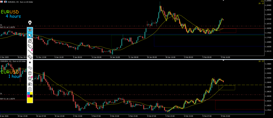Select the eraser tool

pos(30,57)
